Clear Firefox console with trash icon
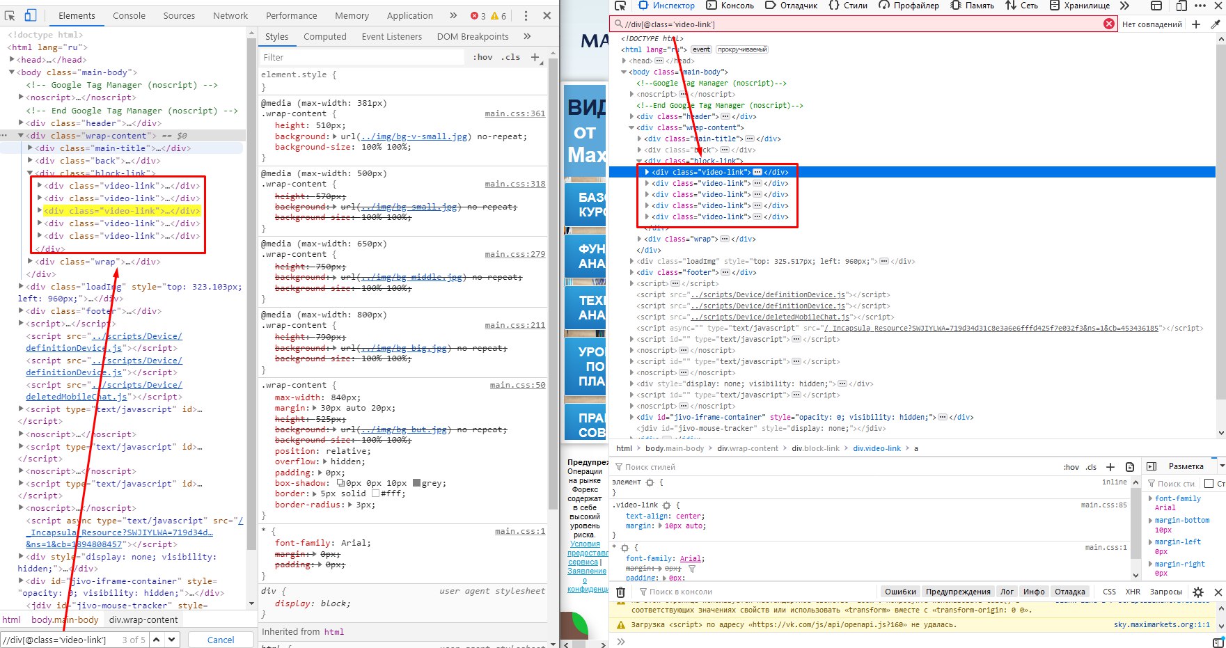This screenshot has height=648, width=1226. pos(620,592)
